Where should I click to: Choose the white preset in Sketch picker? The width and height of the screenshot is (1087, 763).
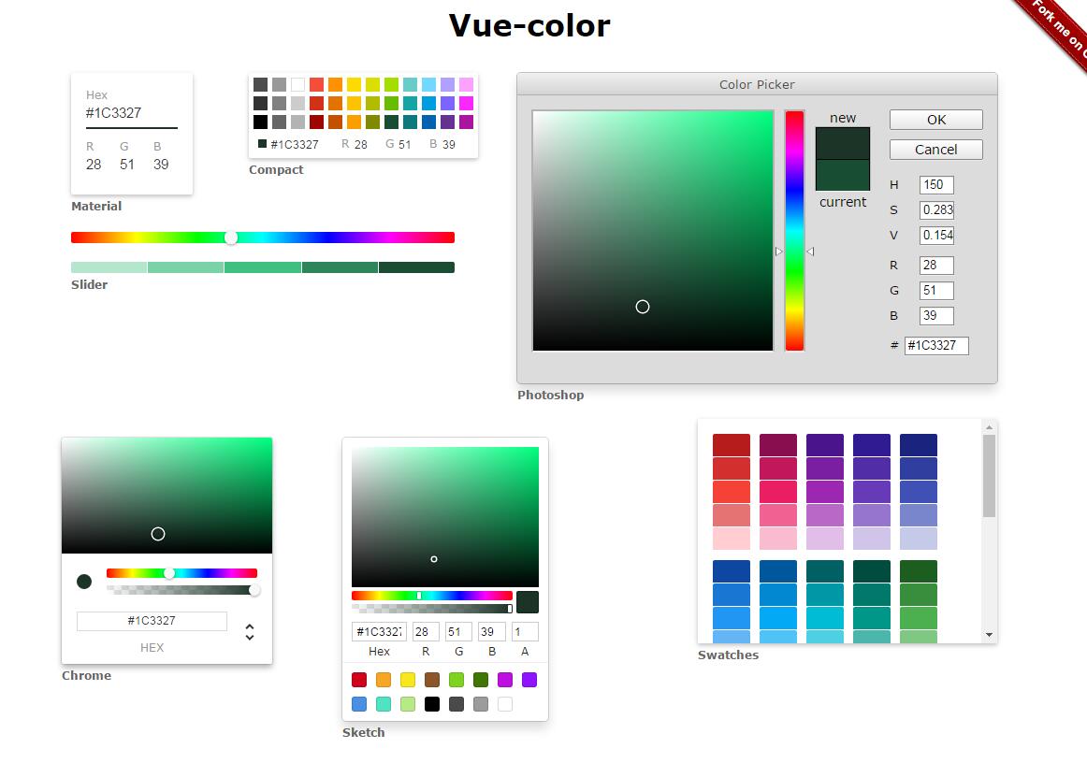coord(505,704)
